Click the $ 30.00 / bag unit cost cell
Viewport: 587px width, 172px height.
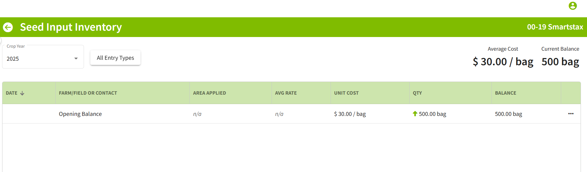[350, 114]
